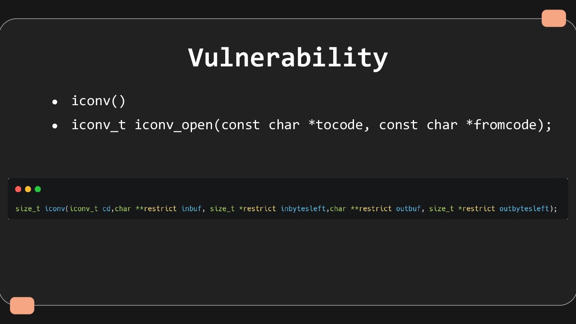Click the cd parameter in code snippet
The width and height of the screenshot is (576, 324).
click(x=106, y=209)
